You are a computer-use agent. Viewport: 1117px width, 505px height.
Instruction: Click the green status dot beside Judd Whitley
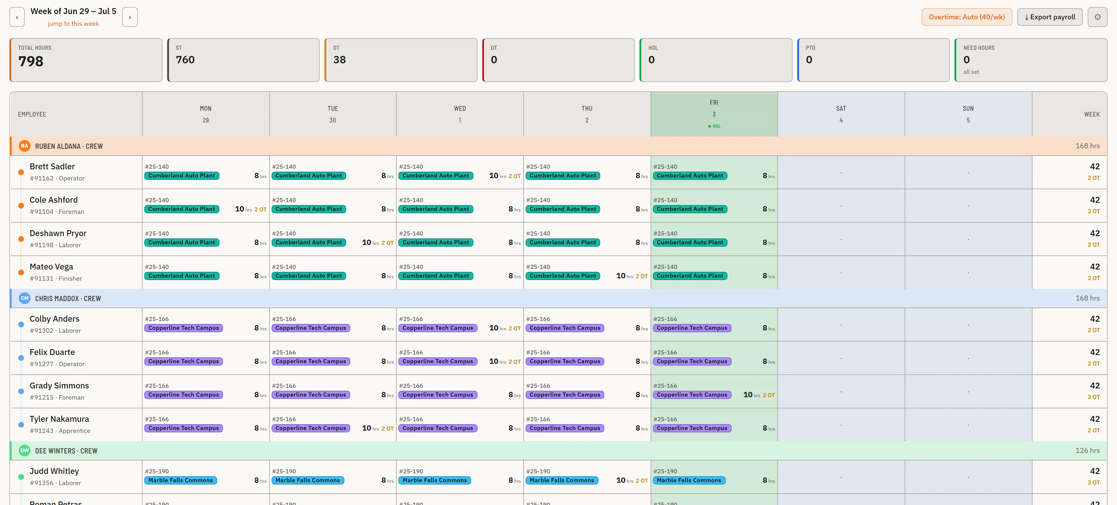[21, 477]
